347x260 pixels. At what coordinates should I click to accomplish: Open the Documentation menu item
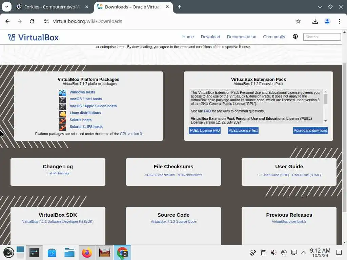click(x=241, y=37)
